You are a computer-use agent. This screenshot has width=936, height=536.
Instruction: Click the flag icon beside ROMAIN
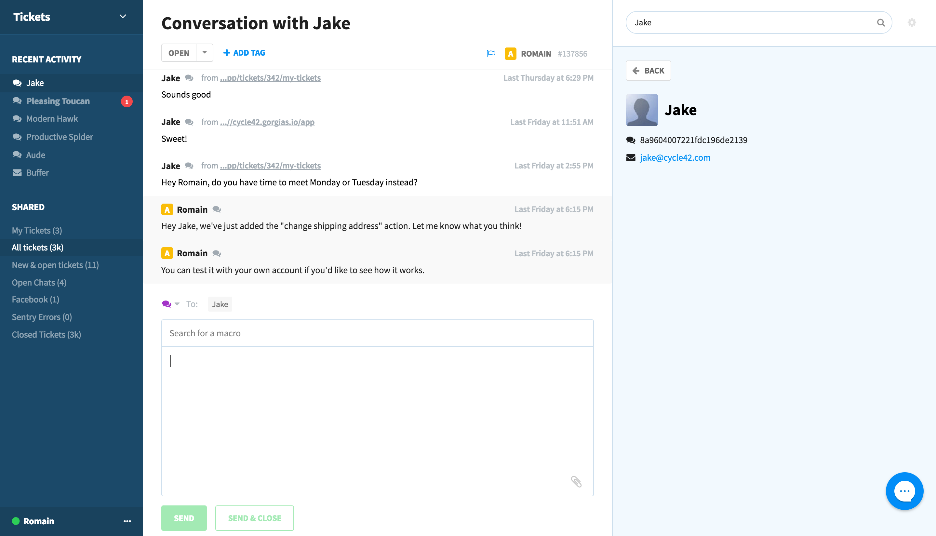(491, 53)
